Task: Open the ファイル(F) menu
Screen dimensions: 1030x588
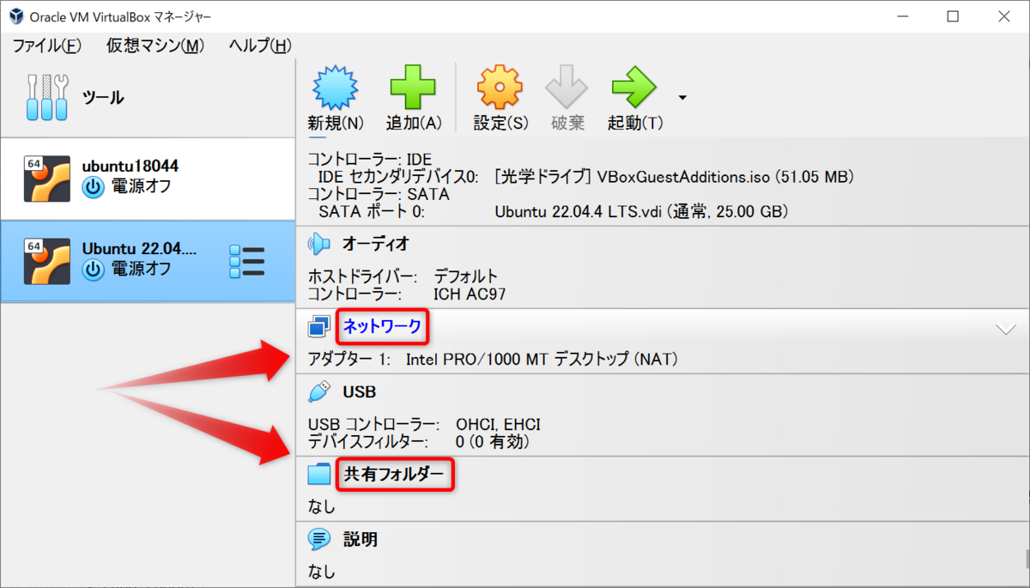Action: coord(47,45)
